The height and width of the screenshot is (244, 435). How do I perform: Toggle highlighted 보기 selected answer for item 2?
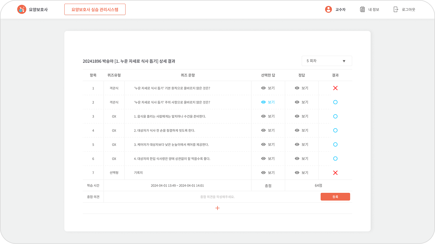tap(268, 102)
